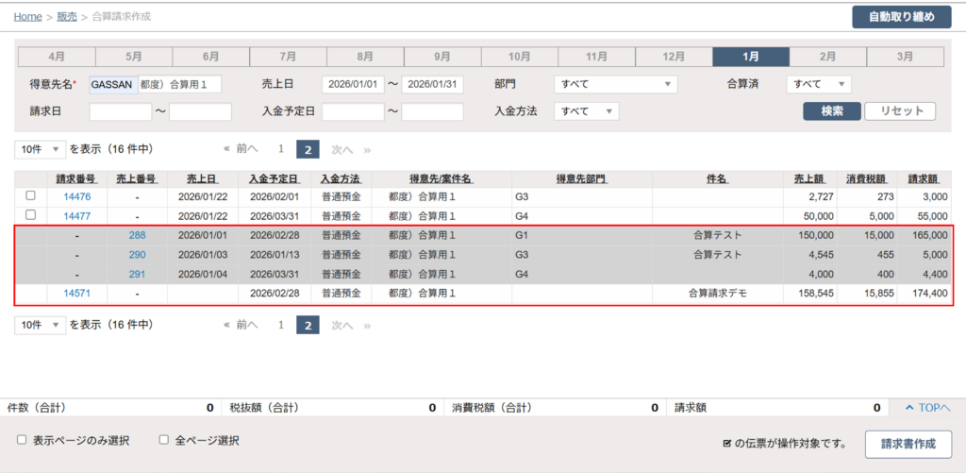Click the 自動取り纏め button
966x473 pixels.
(901, 17)
